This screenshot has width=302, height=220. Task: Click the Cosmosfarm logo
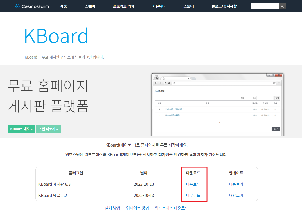click(32, 6)
